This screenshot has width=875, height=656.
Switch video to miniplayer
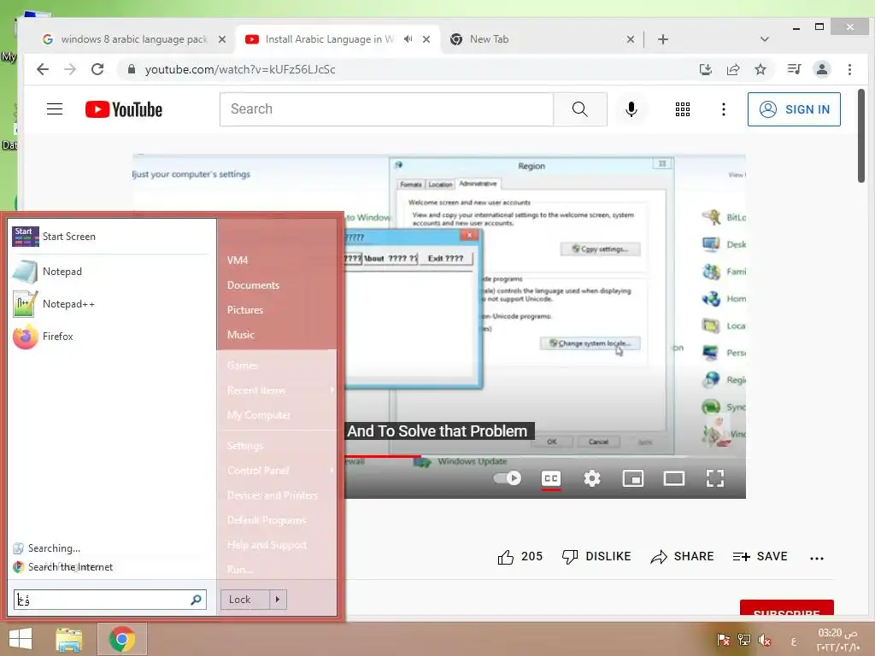point(633,478)
